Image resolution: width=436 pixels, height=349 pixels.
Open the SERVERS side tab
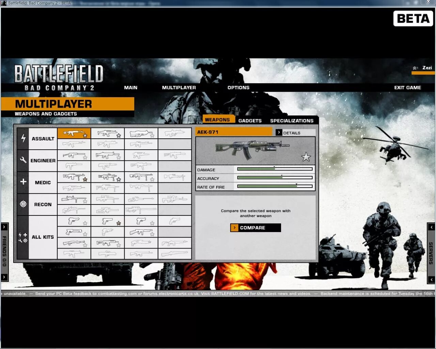(431, 253)
